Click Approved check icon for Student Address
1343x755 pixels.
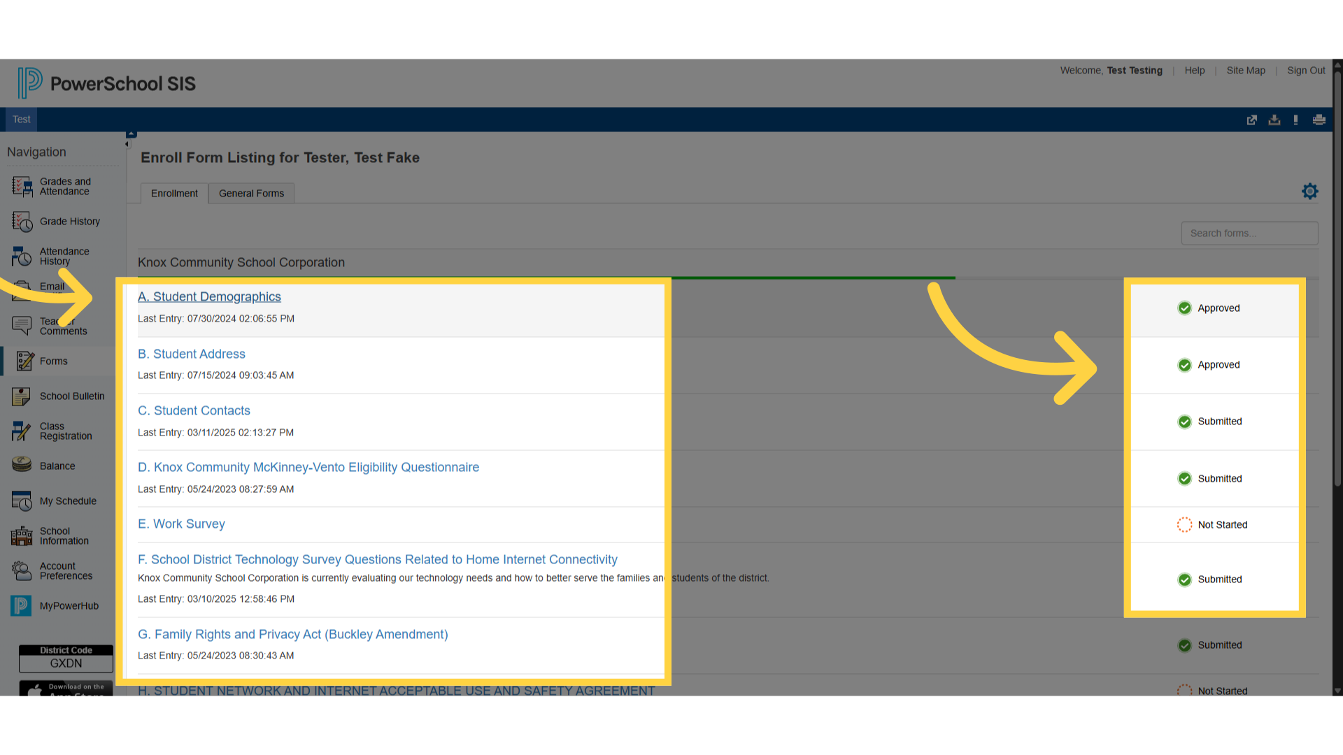pos(1185,365)
